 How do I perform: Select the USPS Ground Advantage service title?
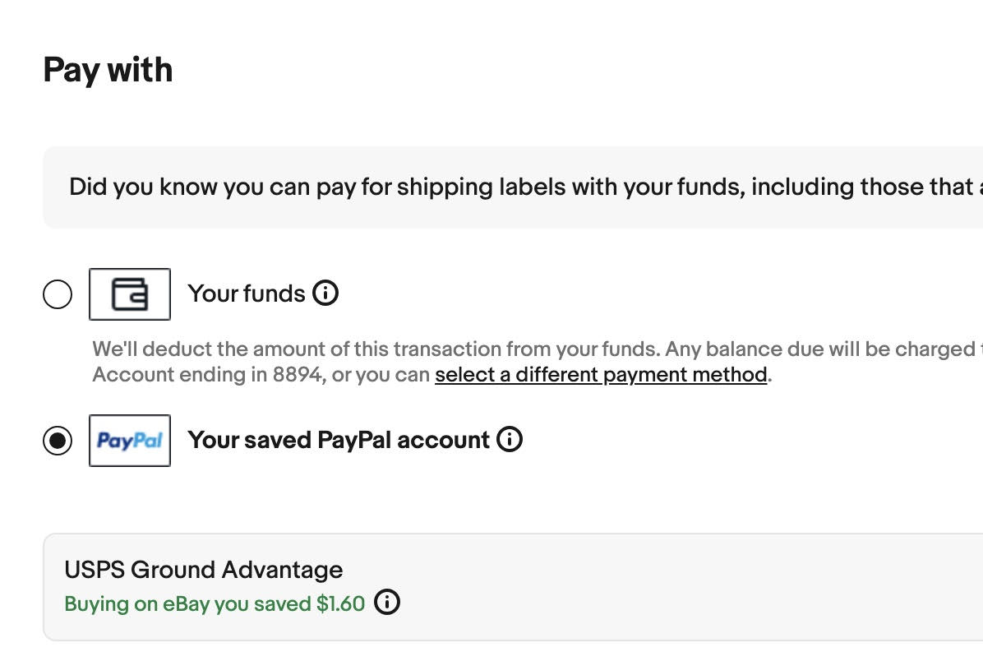coord(203,569)
